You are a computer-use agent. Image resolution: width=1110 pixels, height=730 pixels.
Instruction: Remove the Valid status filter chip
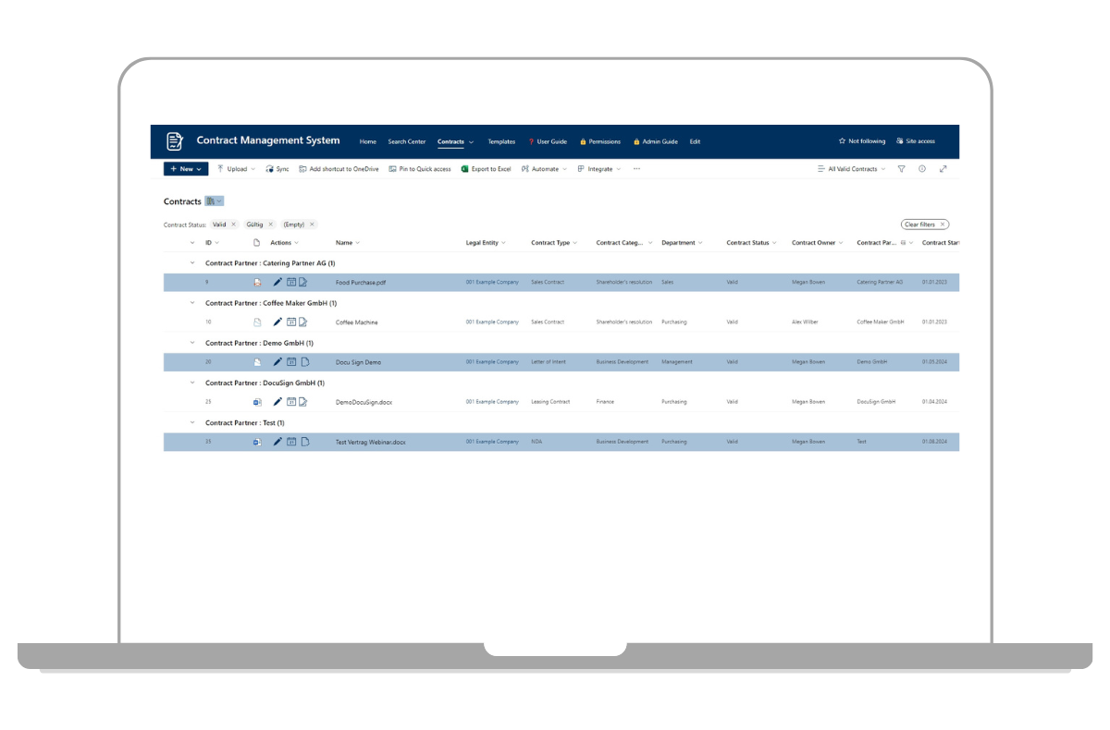[233, 225]
